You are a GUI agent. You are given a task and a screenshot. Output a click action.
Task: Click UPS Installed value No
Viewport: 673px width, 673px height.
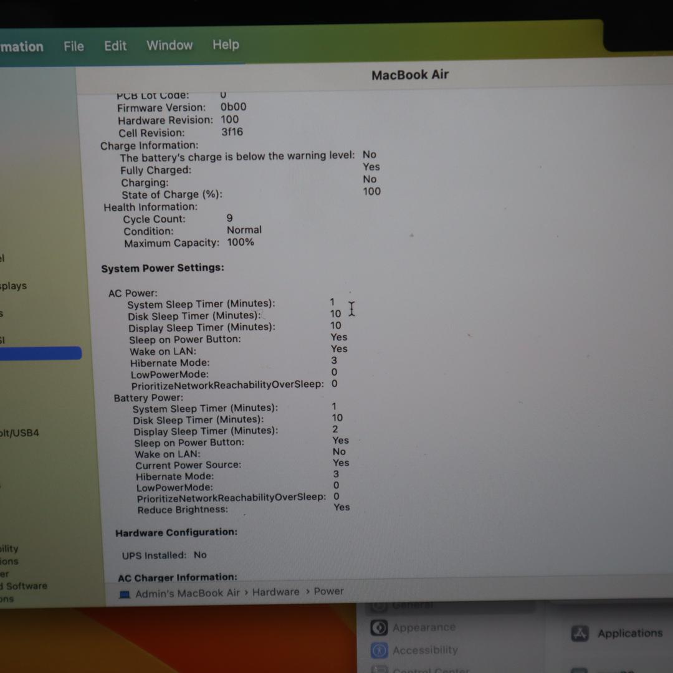[200, 555]
